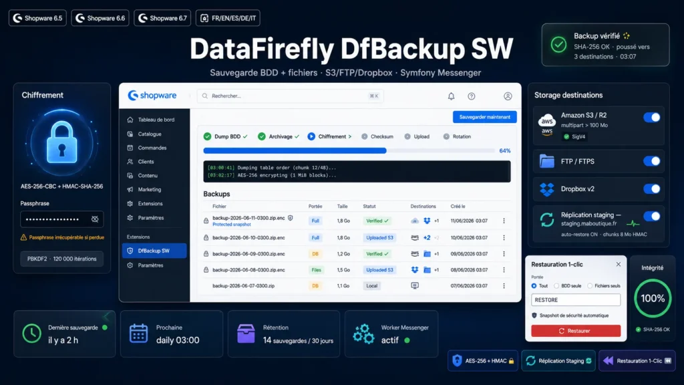Click the FR/EN/ES/DE/IT language badge

coord(228,18)
